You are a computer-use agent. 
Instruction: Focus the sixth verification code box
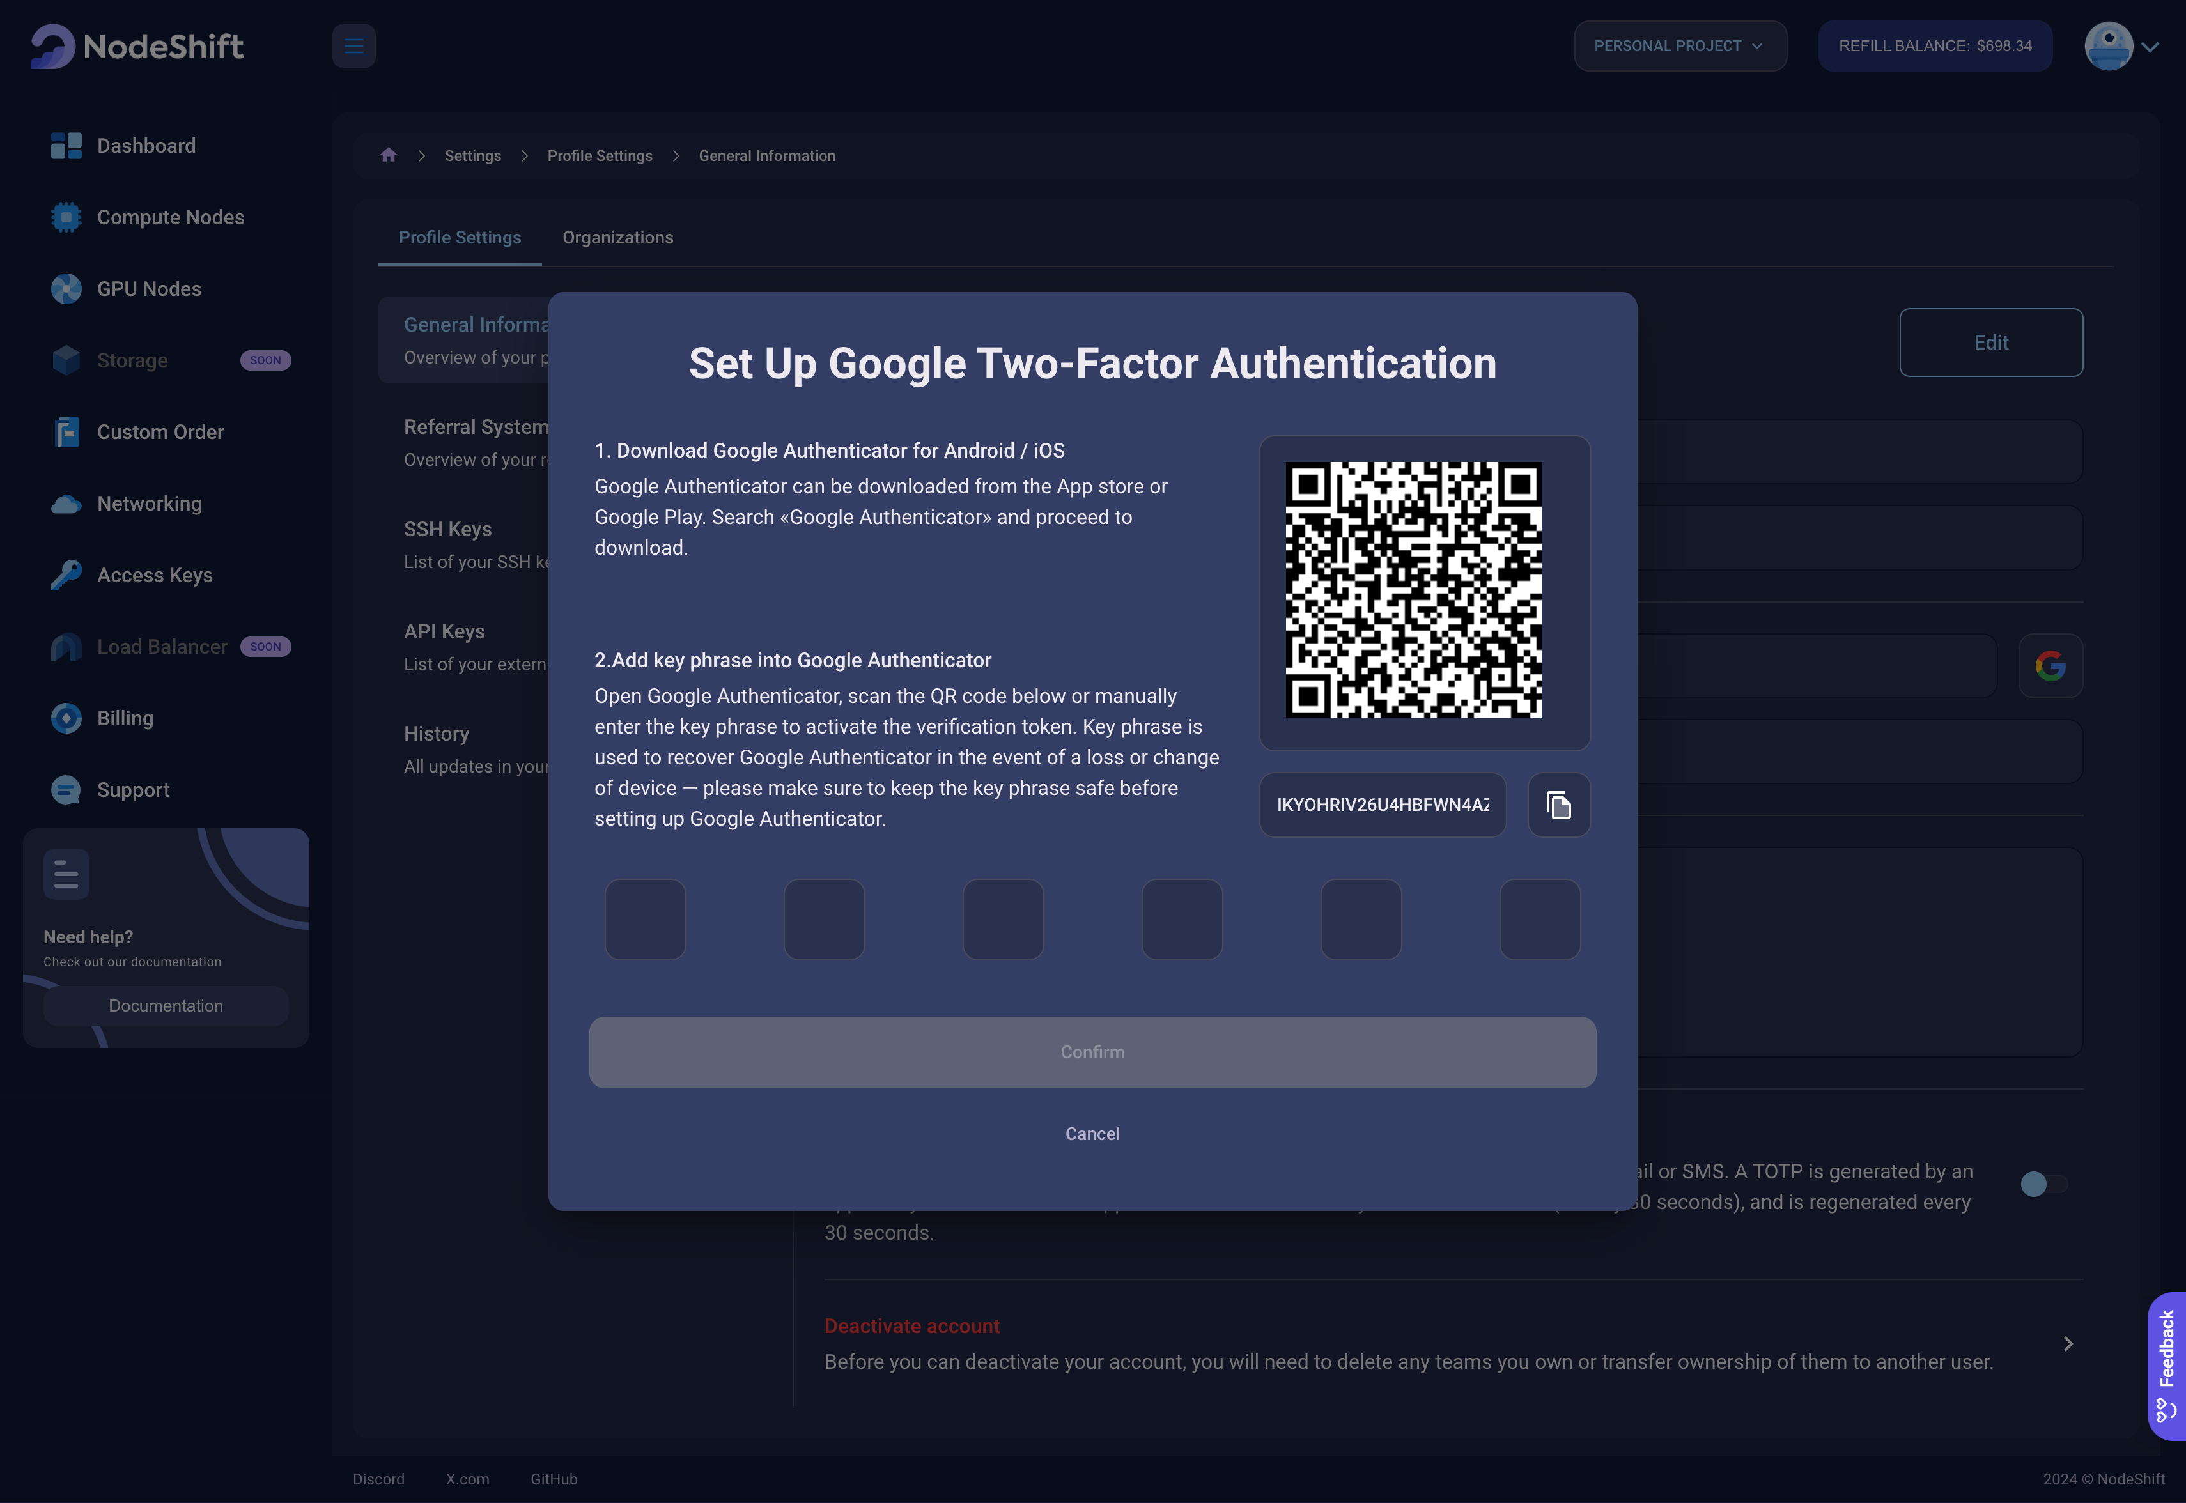[1540, 919]
